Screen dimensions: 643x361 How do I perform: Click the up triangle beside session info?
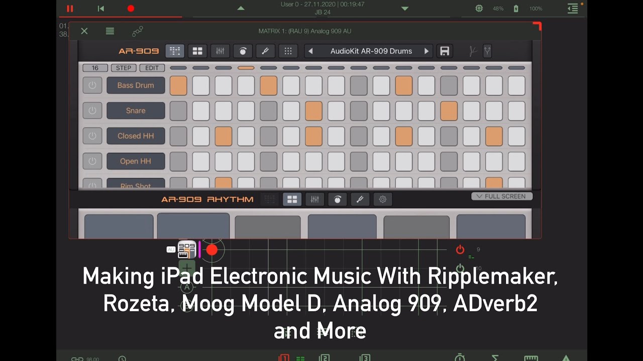(x=241, y=9)
